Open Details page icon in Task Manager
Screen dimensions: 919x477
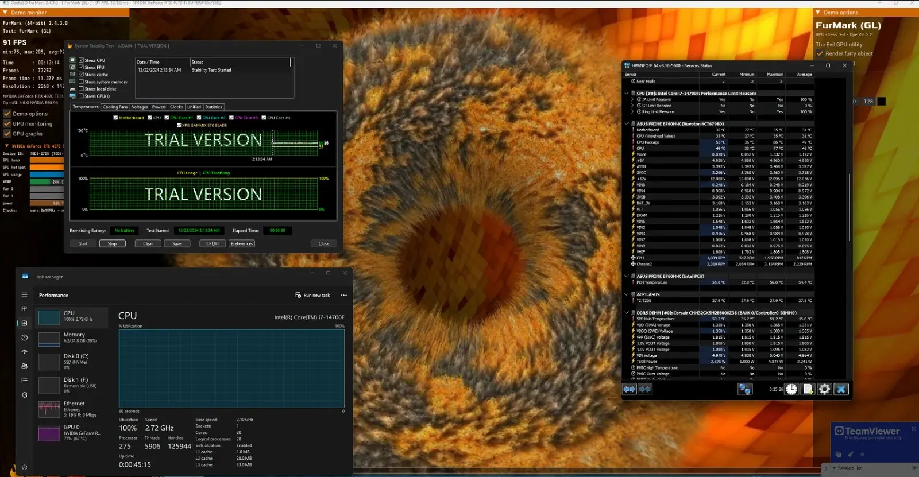(x=24, y=381)
